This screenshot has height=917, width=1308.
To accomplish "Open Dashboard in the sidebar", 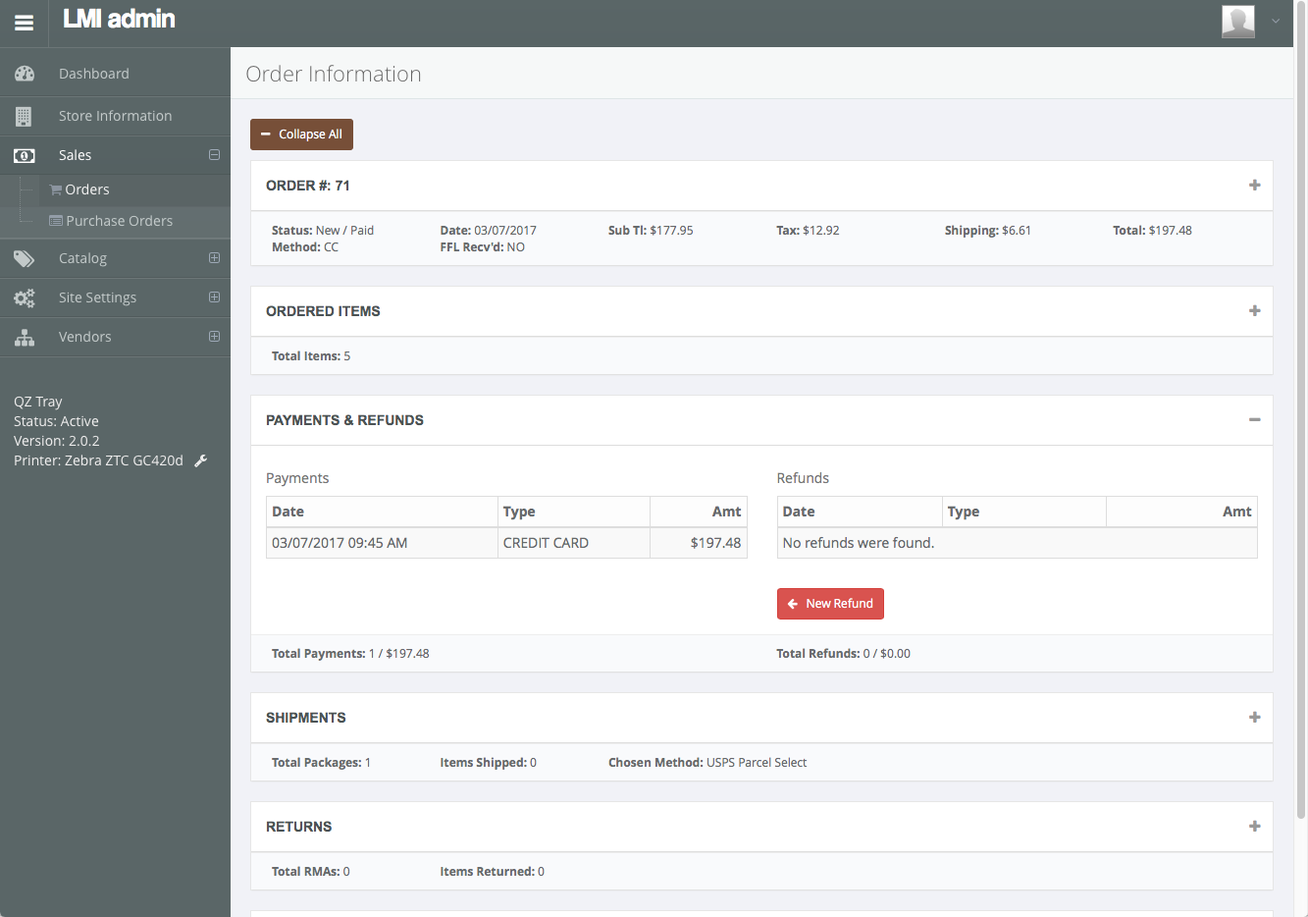I will point(94,74).
